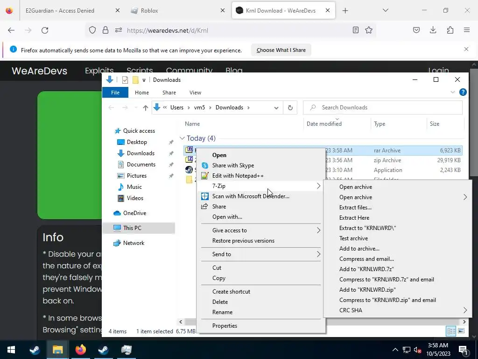Screen dimensions: 478x359
Task: Open quick access toolbar customize dropdown
Action: 144,80
